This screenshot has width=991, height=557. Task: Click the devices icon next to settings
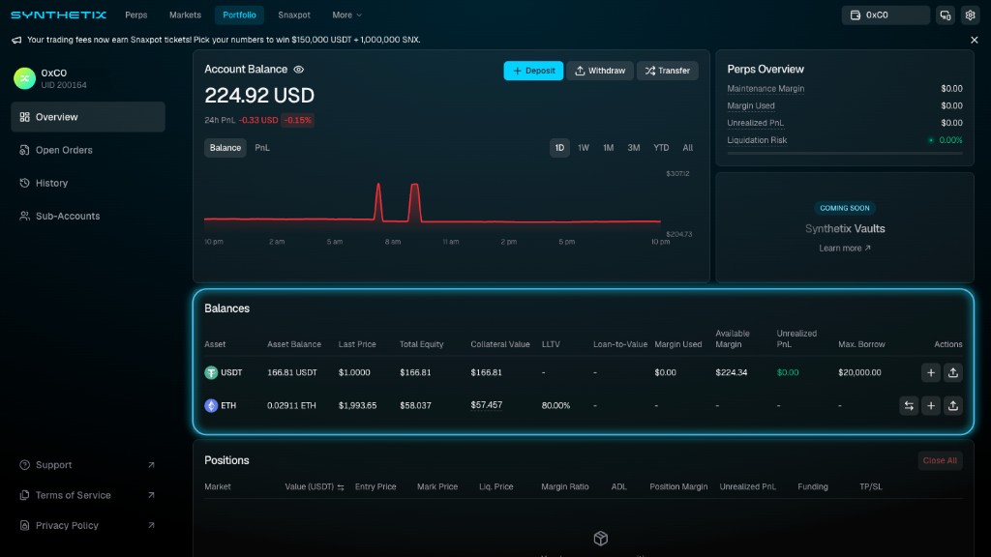click(946, 15)
